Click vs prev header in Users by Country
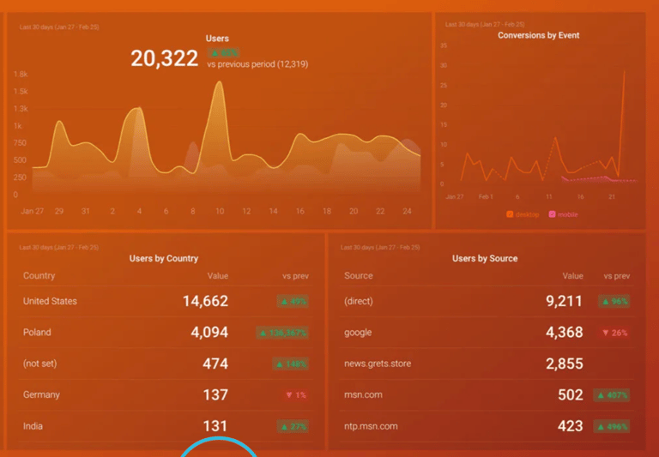 point(295,276)
